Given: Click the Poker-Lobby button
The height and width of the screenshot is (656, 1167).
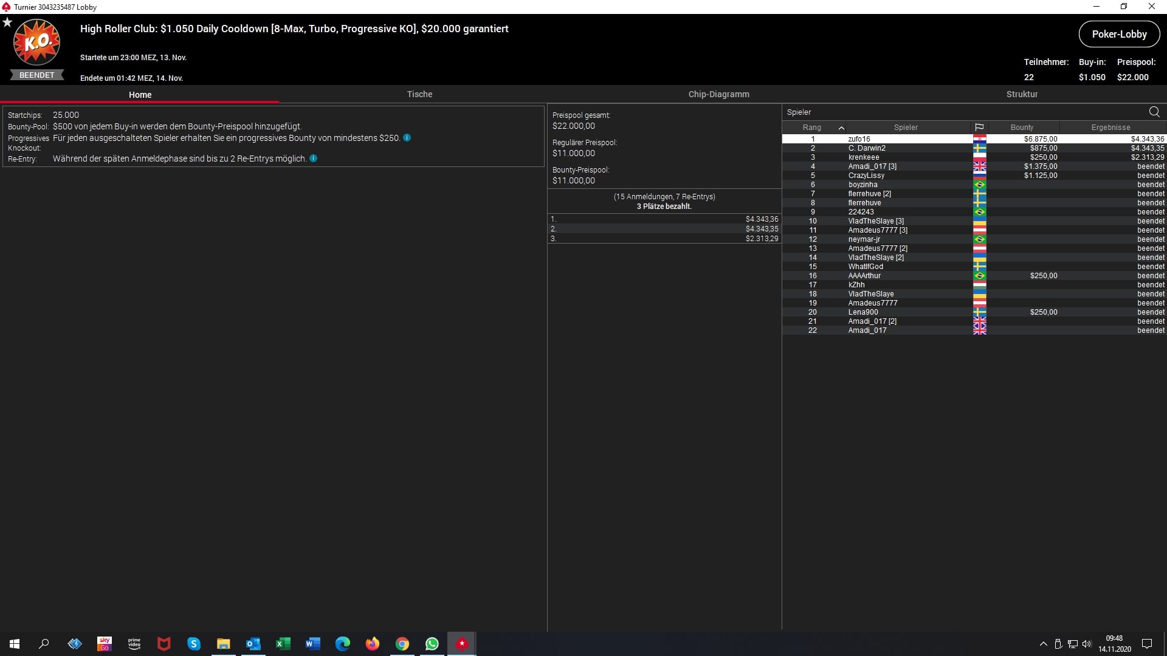Looking at the screenshot, I should 1119,34.
